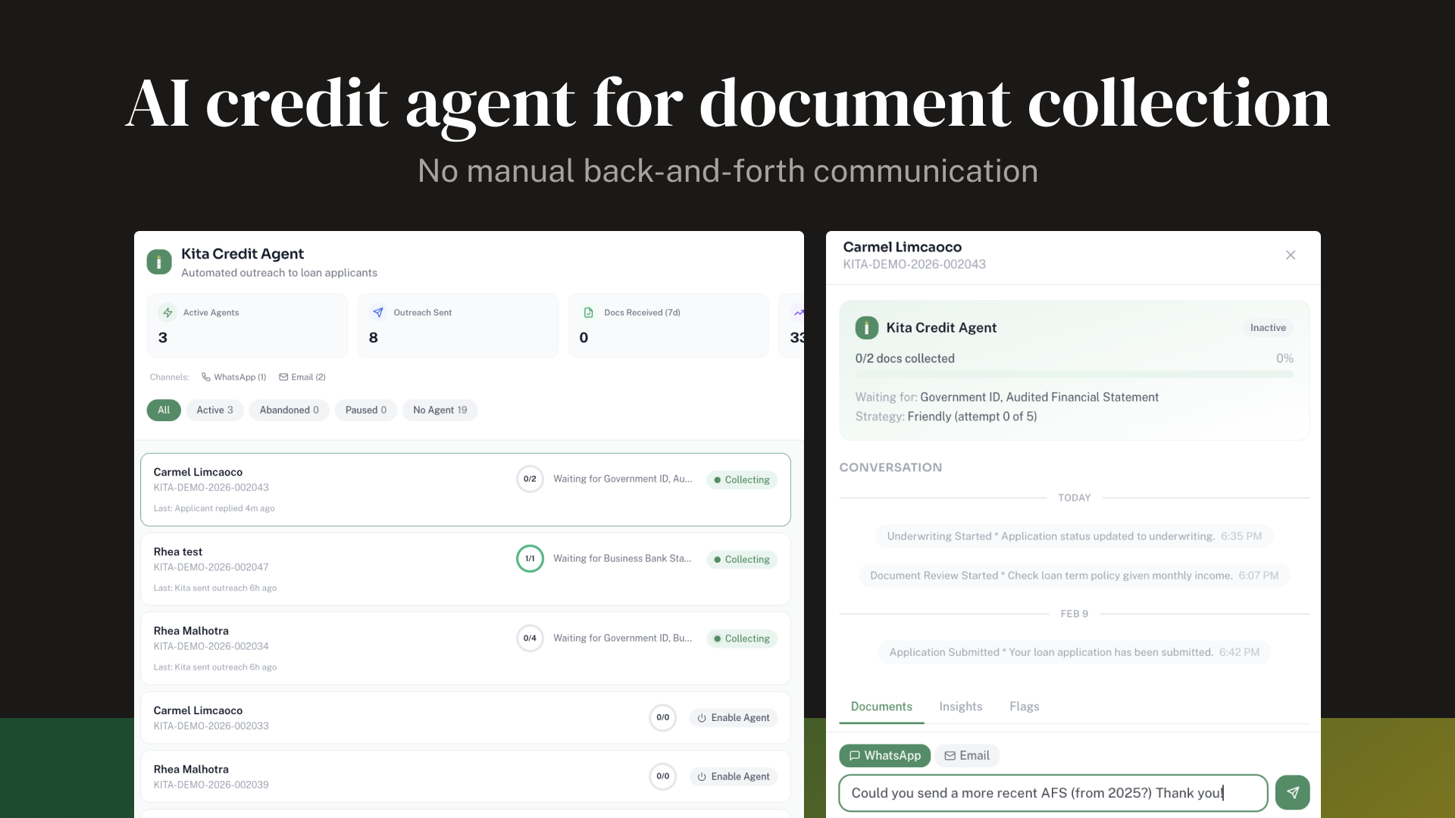This screenshot has height=818, width=1455.
Task: Select the Paused filter
Action: click(x=365, y=410)
